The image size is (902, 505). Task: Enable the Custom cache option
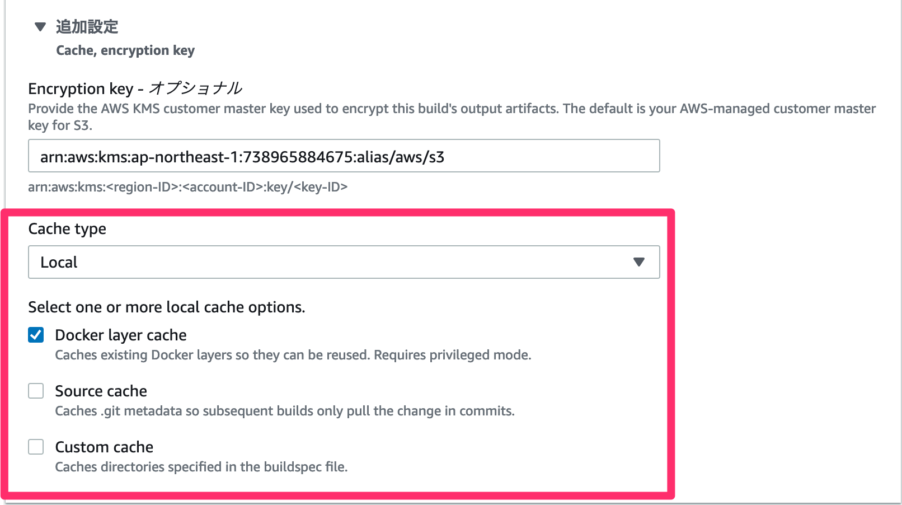35,447
